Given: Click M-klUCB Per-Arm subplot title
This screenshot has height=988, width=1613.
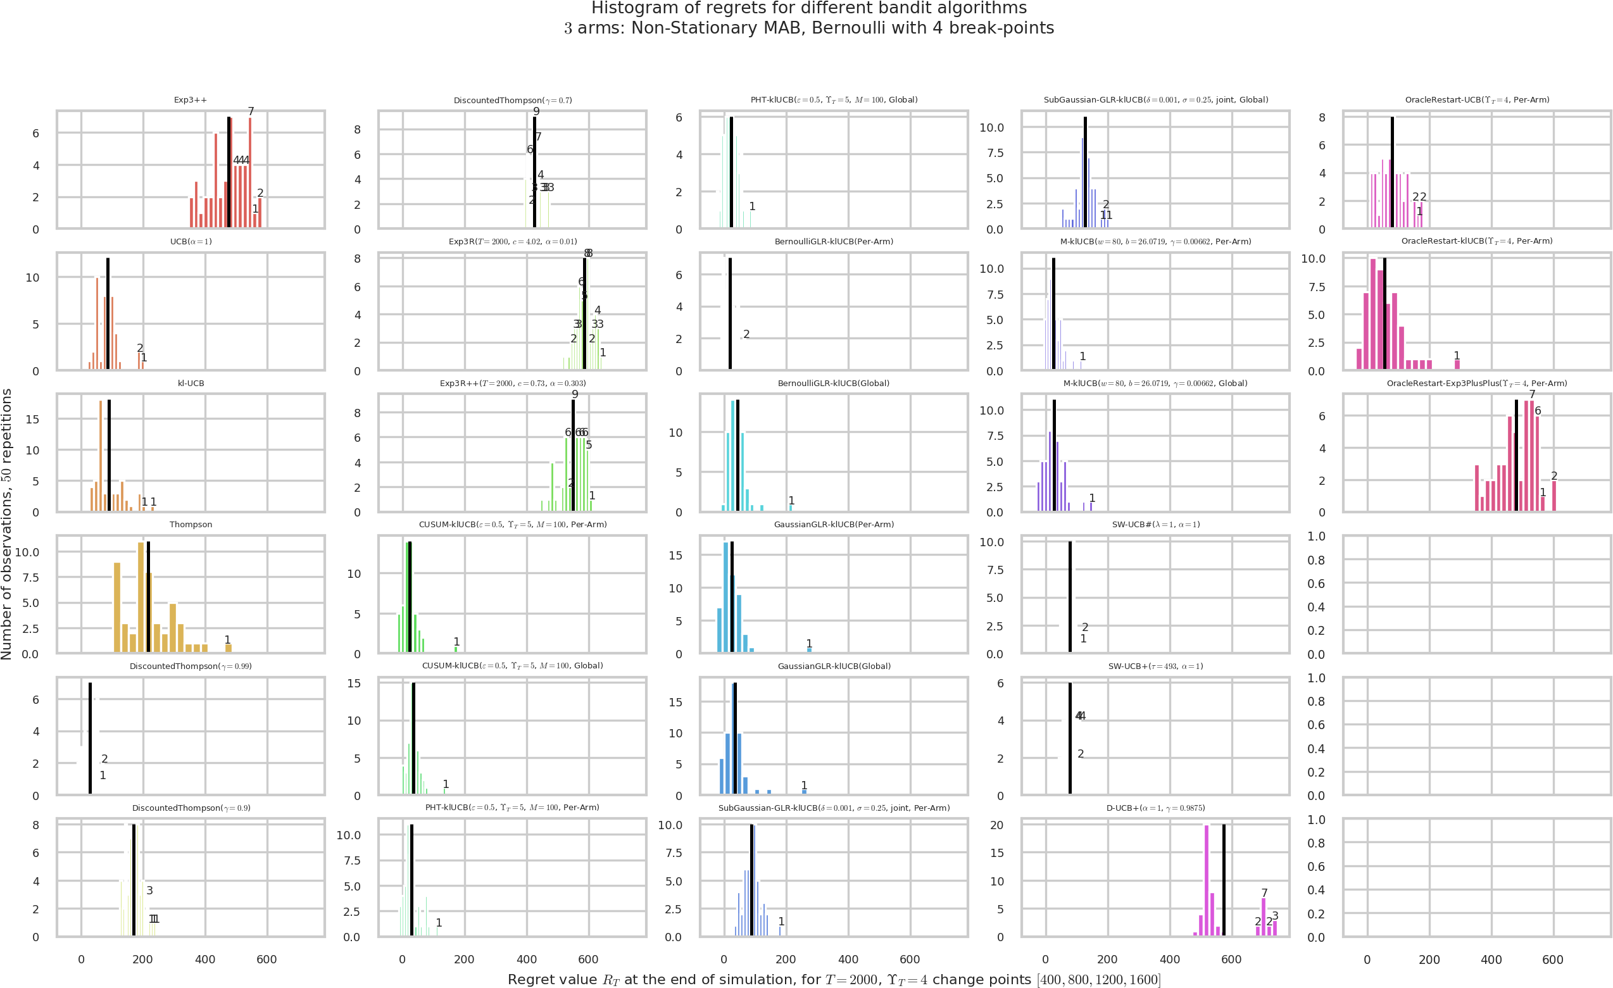Looking at the screenshot, I should coord(1156,241).
